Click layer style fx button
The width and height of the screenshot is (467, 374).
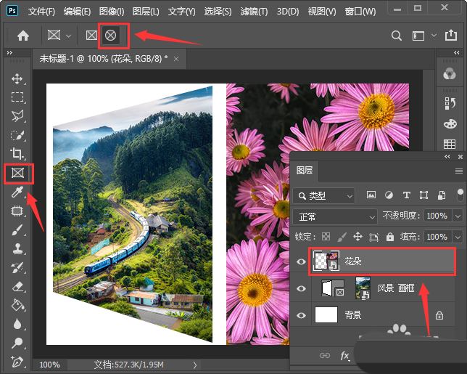pos(344,356)
